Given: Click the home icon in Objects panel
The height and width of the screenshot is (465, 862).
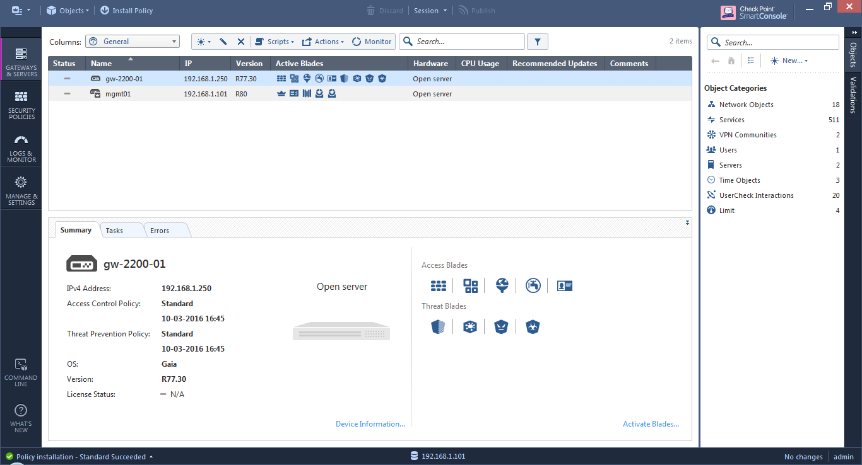Looking at the screenshot, I should point(731,60).
